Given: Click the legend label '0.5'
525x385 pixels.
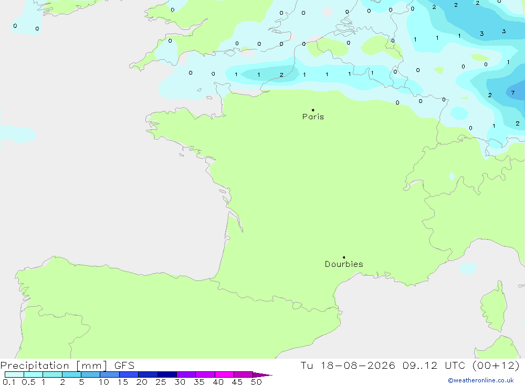Looking at the screenshot, I should (x=29, y=382).
